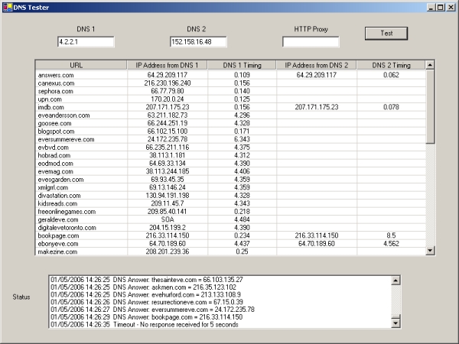Click the resurrectioneve.com status log line
The width and height of the screenshot is (459, 344).
point(147,302)
